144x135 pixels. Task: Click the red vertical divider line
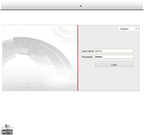coord(78,58)
